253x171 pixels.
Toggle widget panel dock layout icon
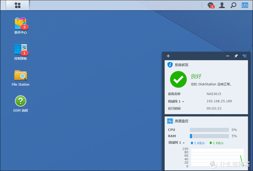244,56
